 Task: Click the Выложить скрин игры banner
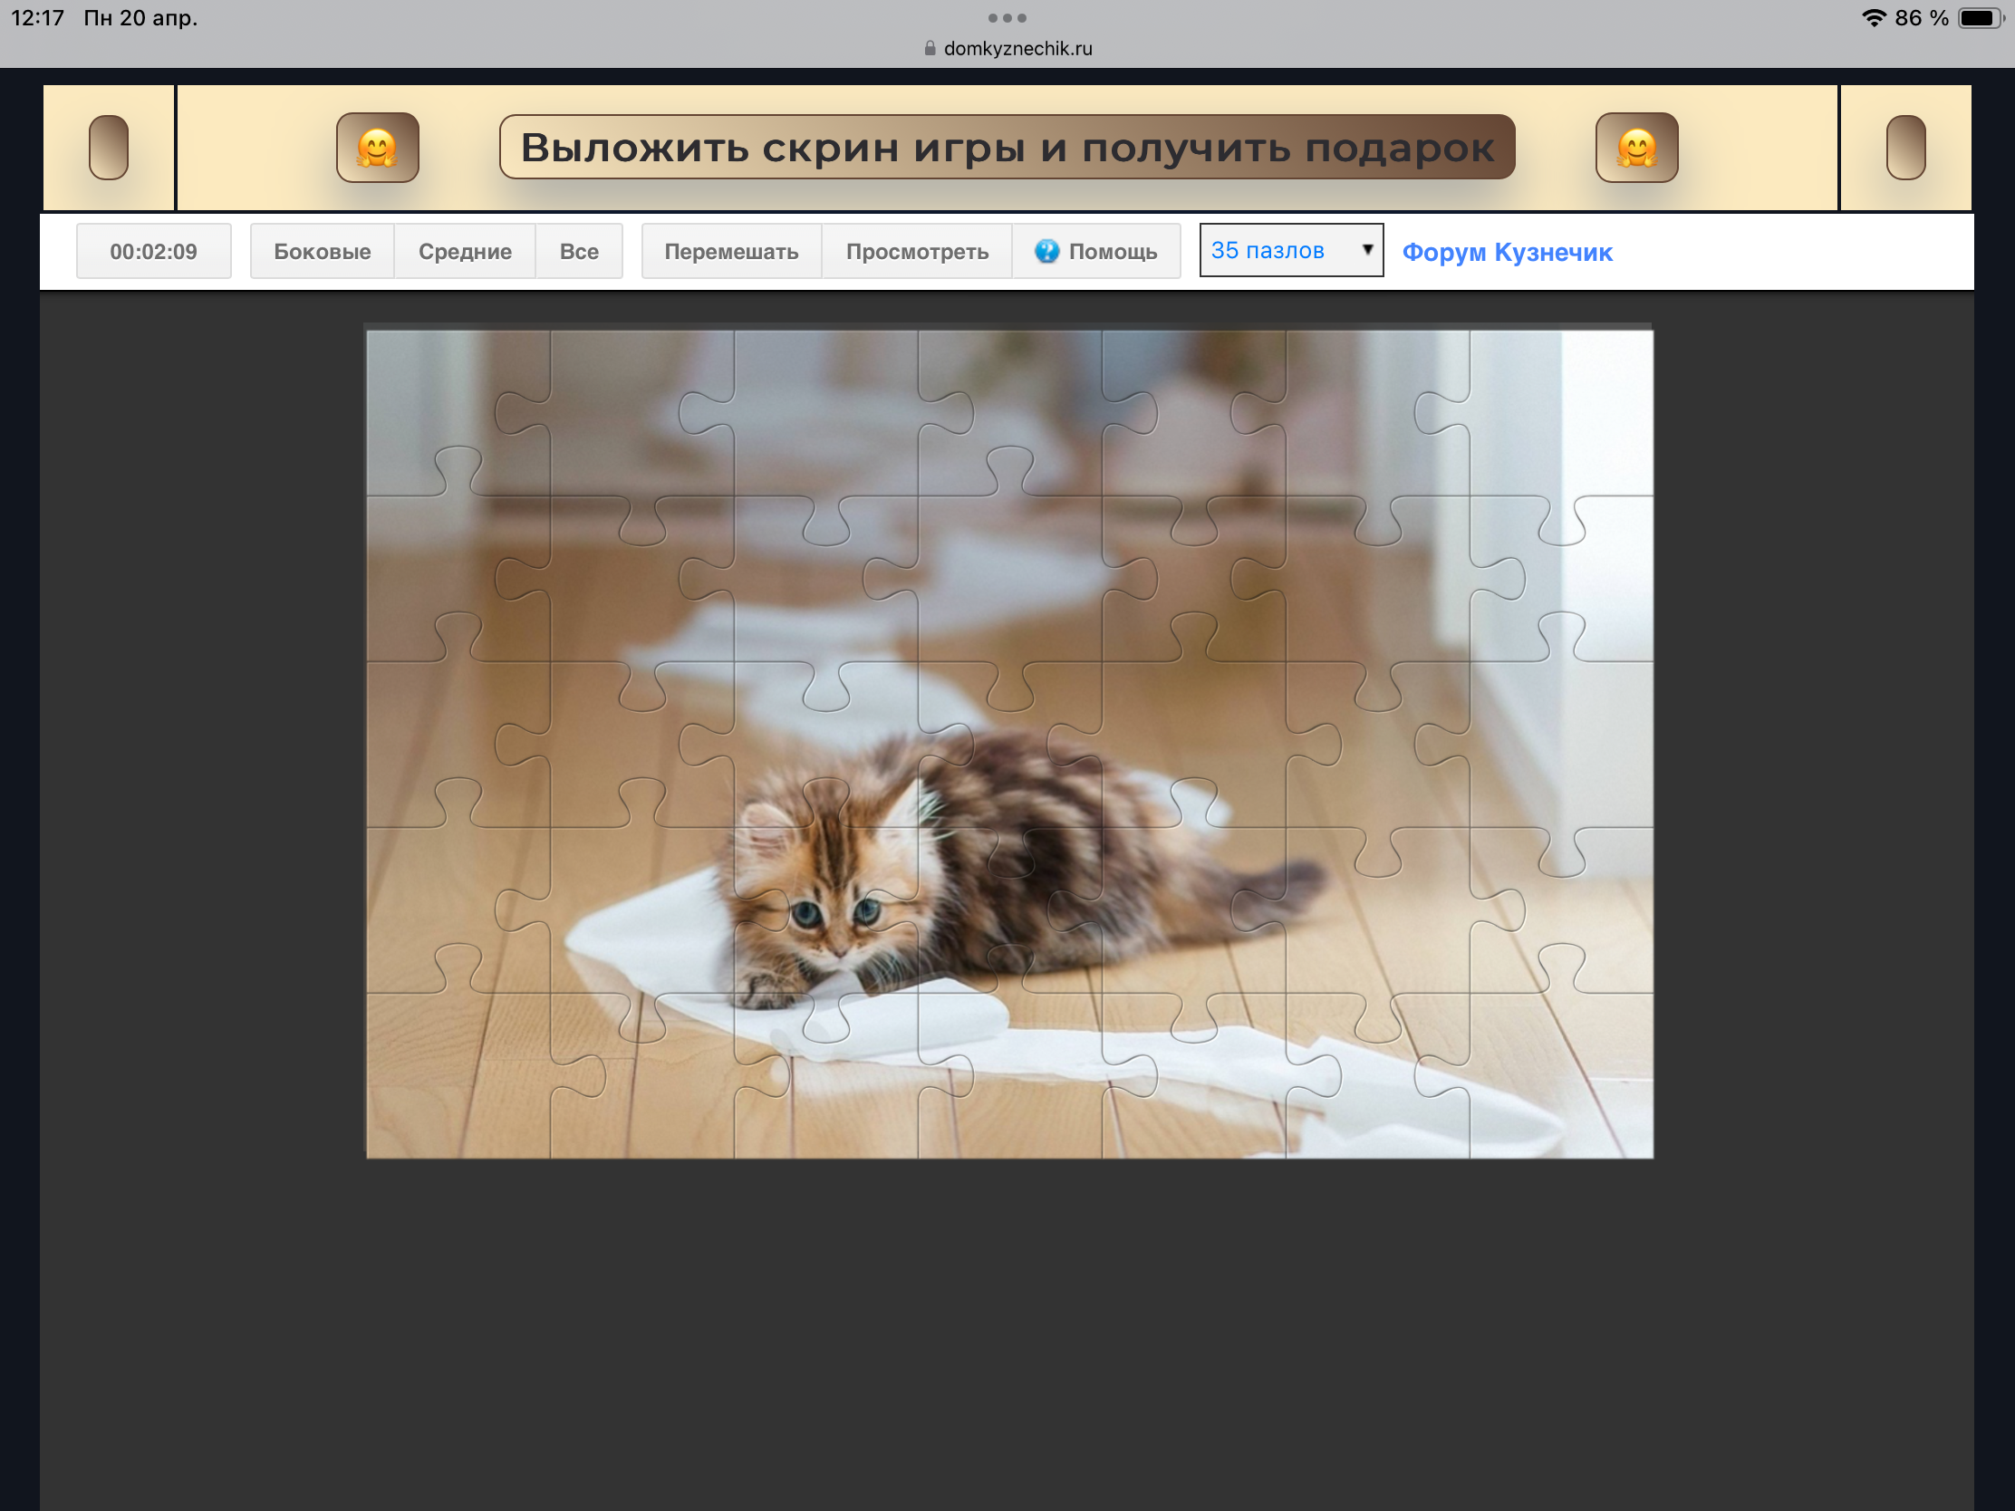[1007, 148]
